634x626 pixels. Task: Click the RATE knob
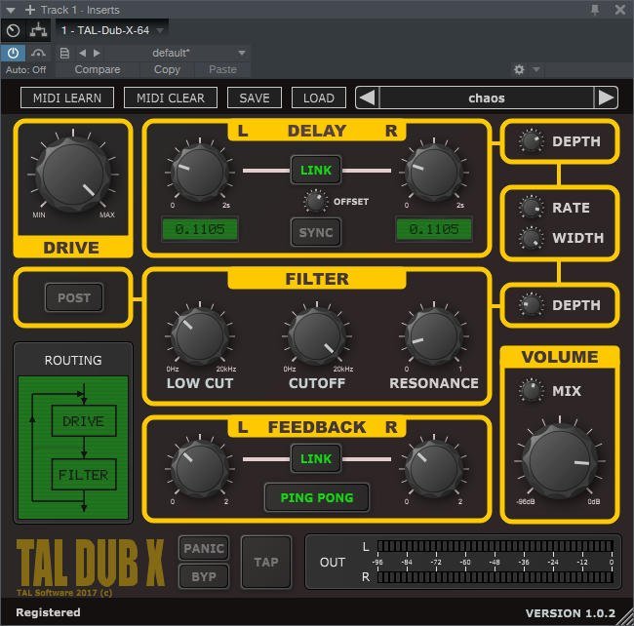click(531, 208)
